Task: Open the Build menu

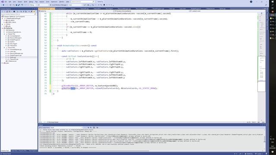Action: click(x=26, y=2)
